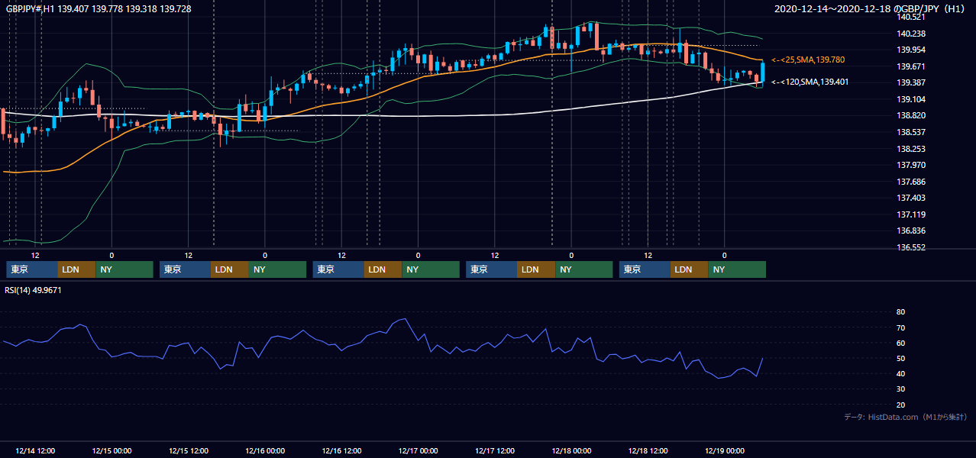Click price axis value 137.403
Screen dimensions: 976x458
click(x=912, y=198)
